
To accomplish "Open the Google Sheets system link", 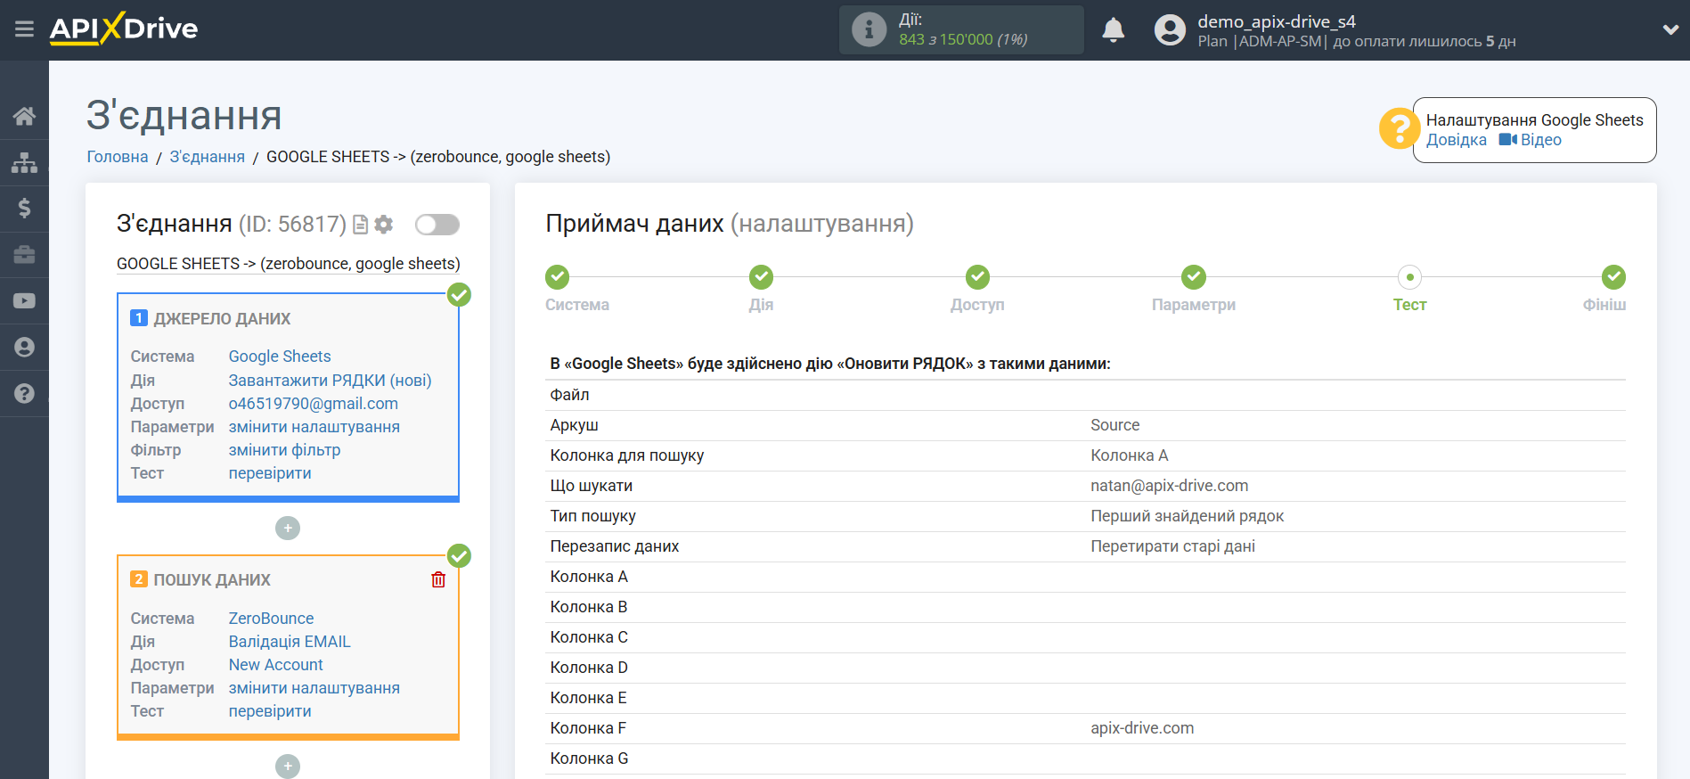I will [x=279, y=357].
